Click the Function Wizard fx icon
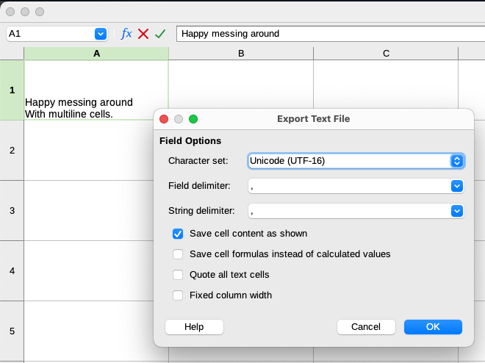Image resolution: width=485 pixels, height=363 pixels. point(126,34)
